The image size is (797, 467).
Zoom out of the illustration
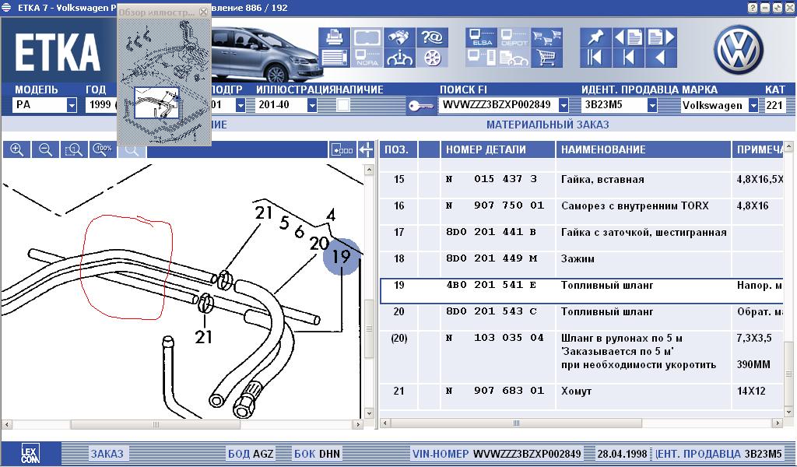click(x=45, y=149)
